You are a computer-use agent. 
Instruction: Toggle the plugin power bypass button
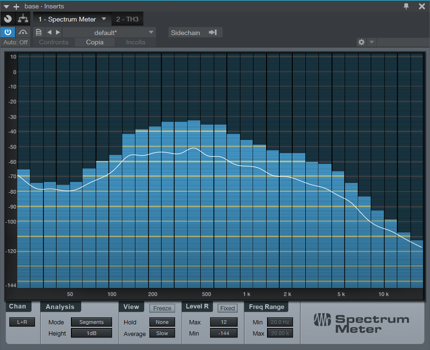tap(8, 32)
